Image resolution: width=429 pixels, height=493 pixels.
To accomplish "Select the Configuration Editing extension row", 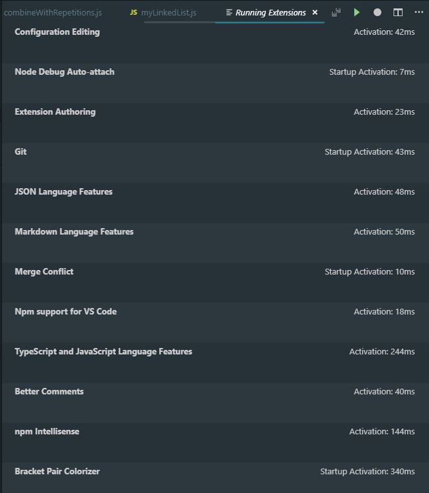I will point(215,43).
